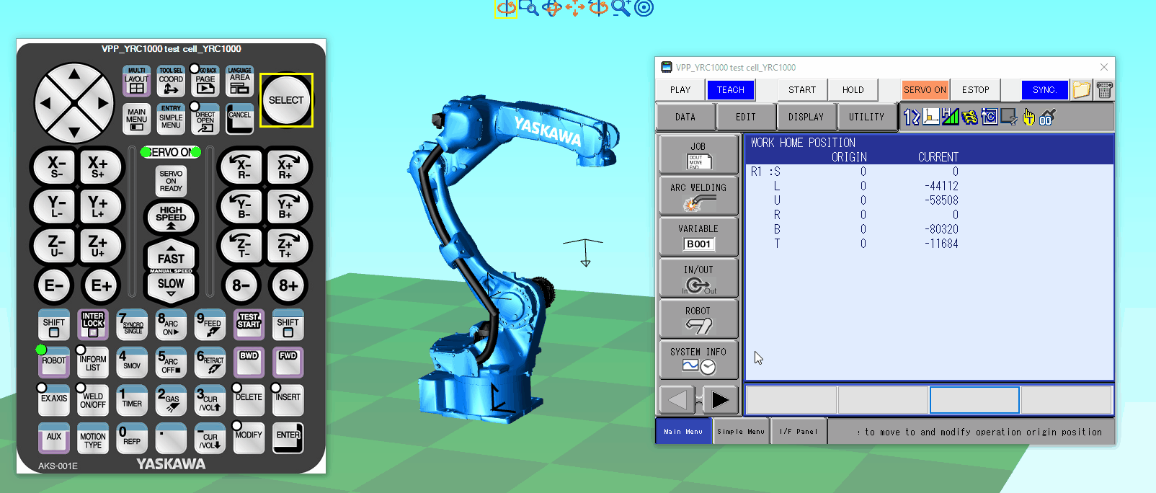Switch to TEACH mode

(x=730, y=90)
